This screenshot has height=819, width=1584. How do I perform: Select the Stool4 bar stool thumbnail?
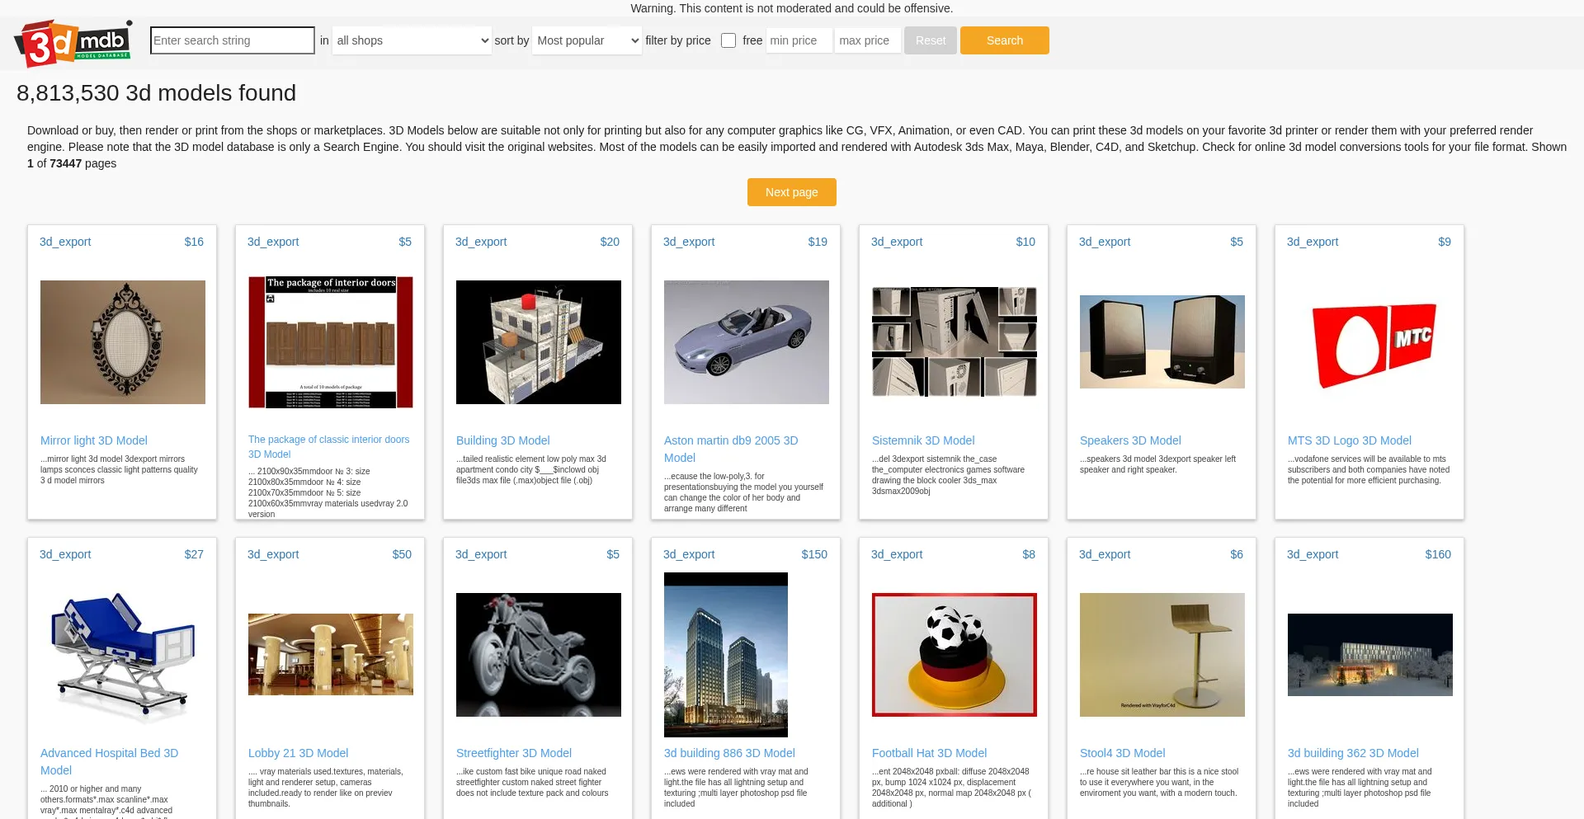coord(1162,655)
